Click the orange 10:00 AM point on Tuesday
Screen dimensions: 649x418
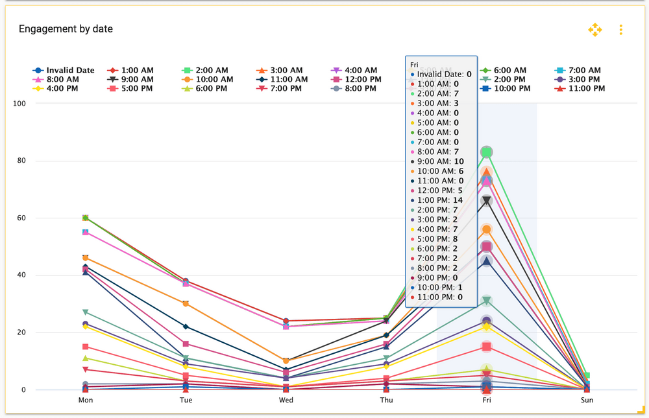click(186, 304)
